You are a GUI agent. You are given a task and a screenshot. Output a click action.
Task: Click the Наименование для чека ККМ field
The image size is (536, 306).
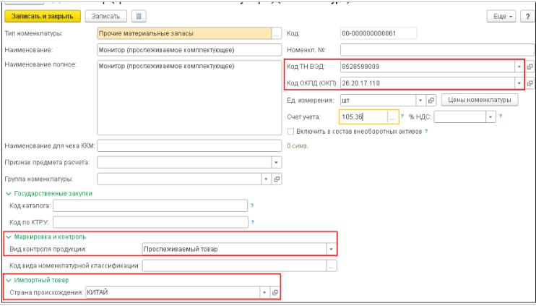pos(189,146)
